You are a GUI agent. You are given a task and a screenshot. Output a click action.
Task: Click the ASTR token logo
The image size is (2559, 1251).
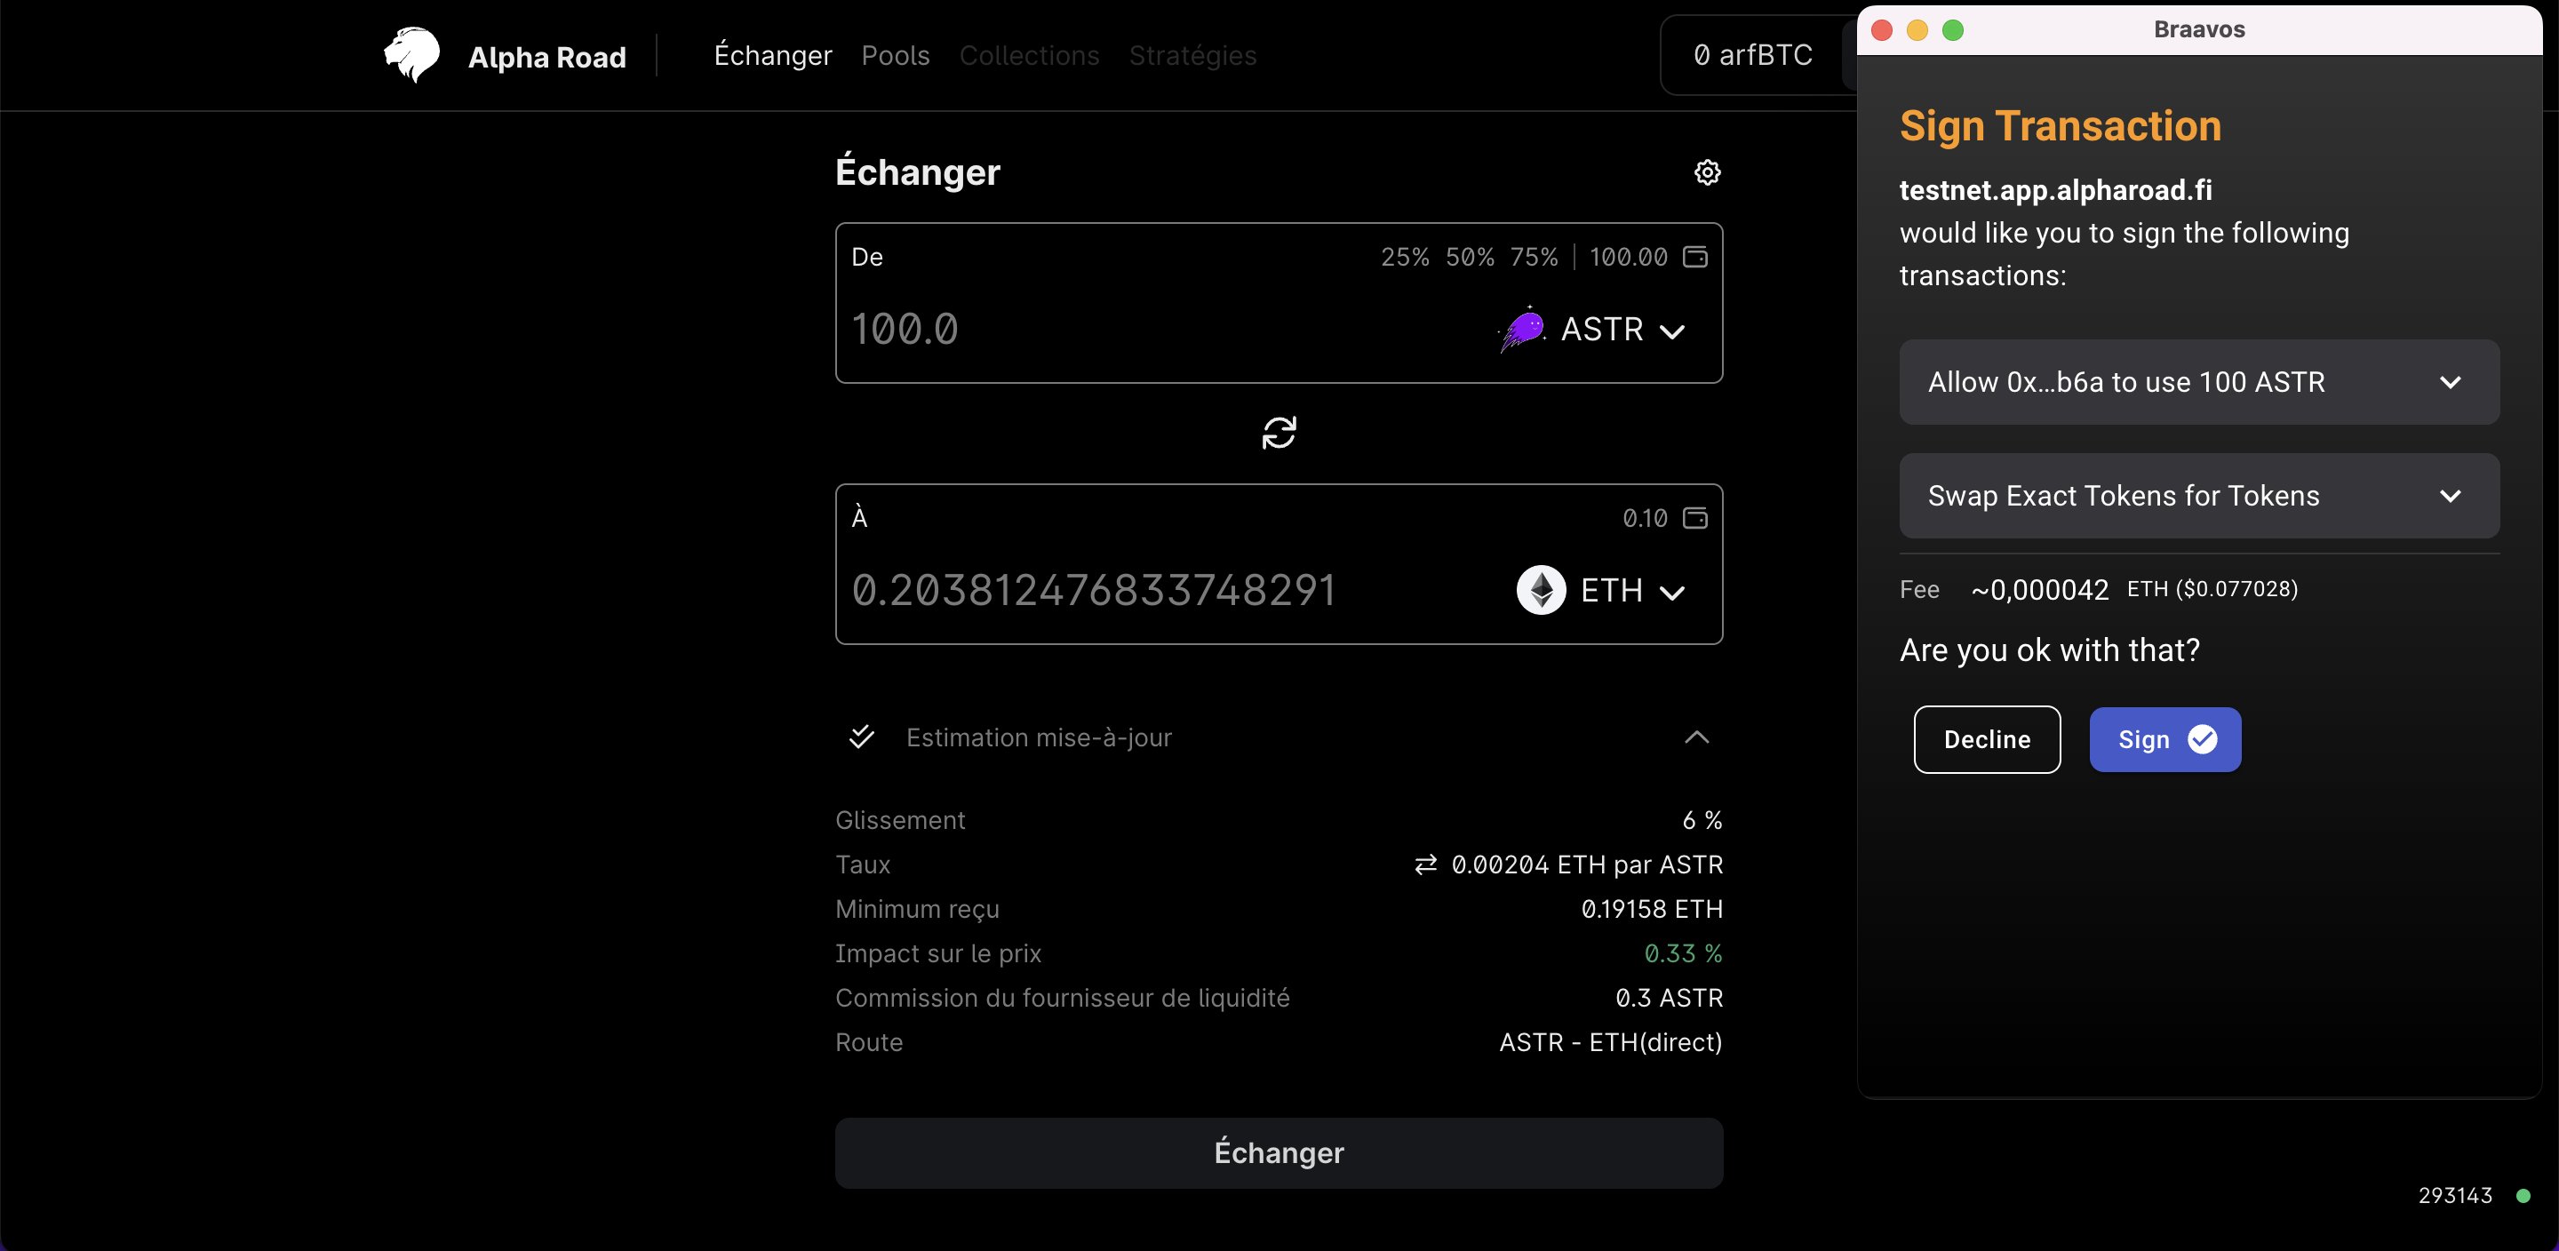point(1522,329)
